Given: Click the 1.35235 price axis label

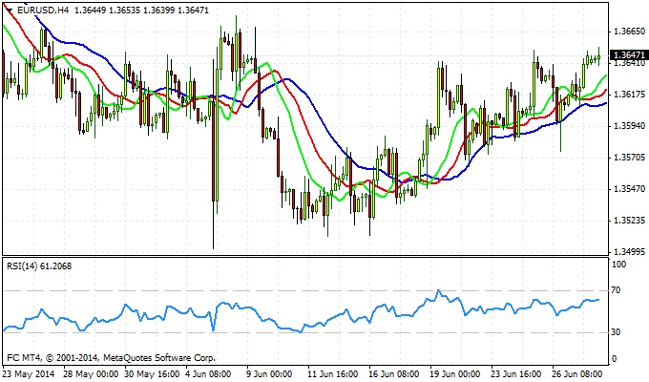Looking at the screenshot, I should [x=630, y=221].
